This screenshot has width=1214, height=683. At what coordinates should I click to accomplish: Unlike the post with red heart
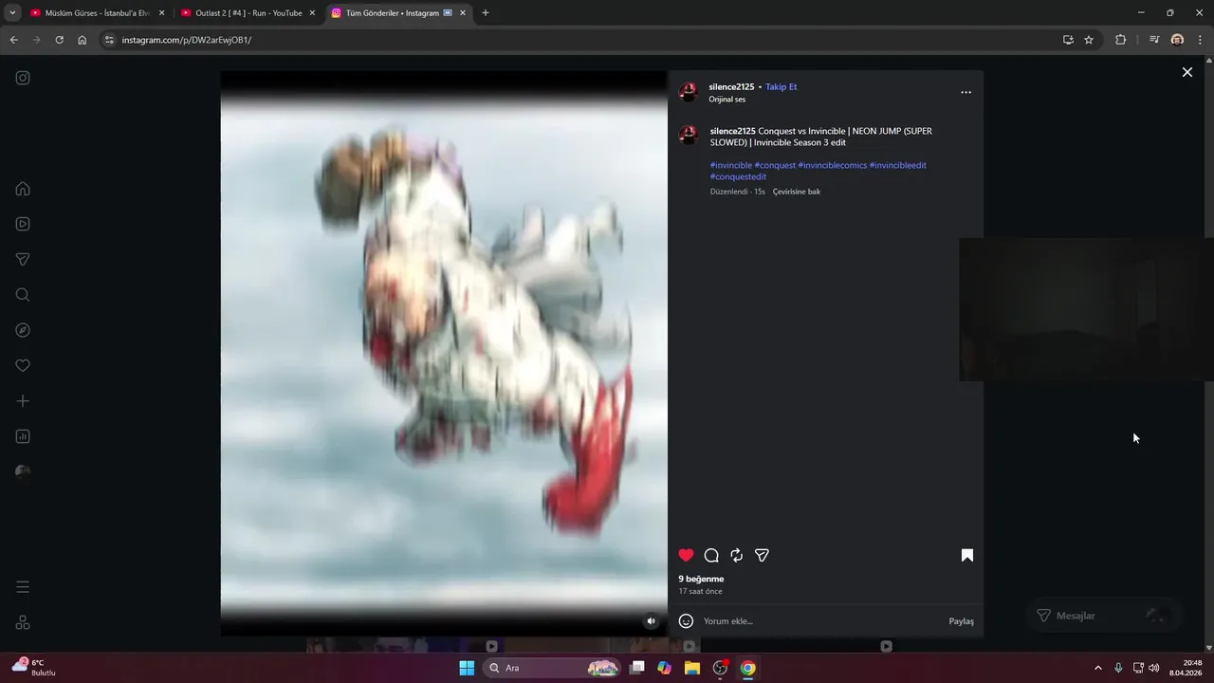(686, 555)
